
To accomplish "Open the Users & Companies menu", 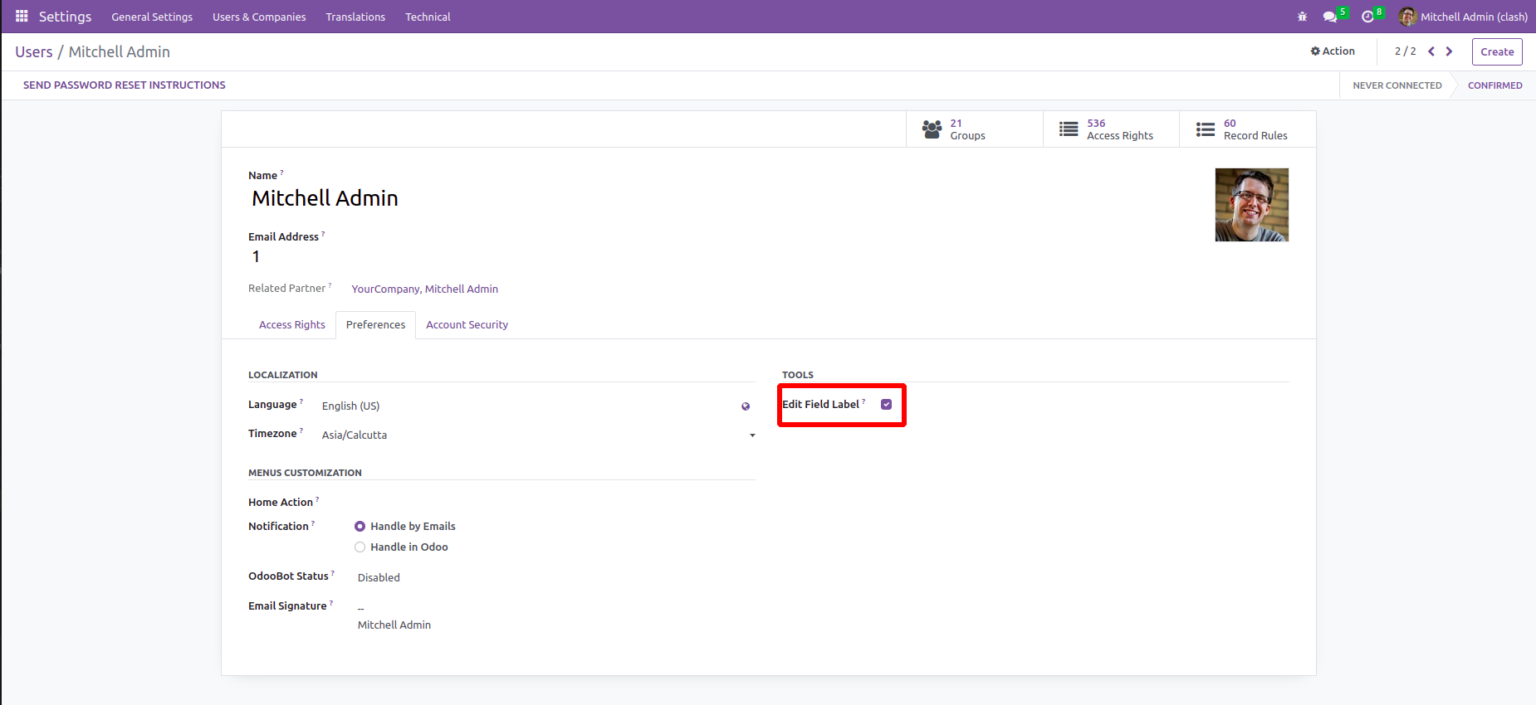I will (x=259, y=17).
